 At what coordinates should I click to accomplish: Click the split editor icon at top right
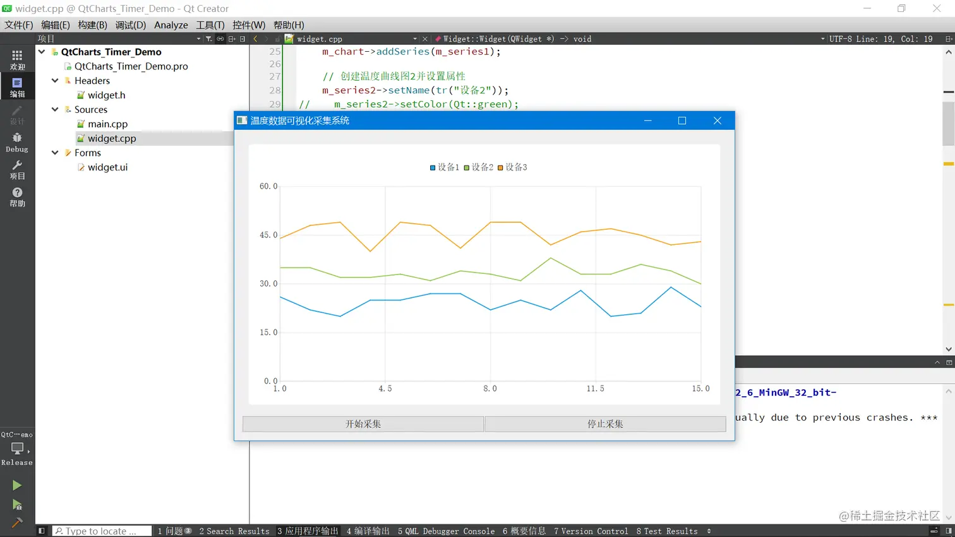pos(949,38)
